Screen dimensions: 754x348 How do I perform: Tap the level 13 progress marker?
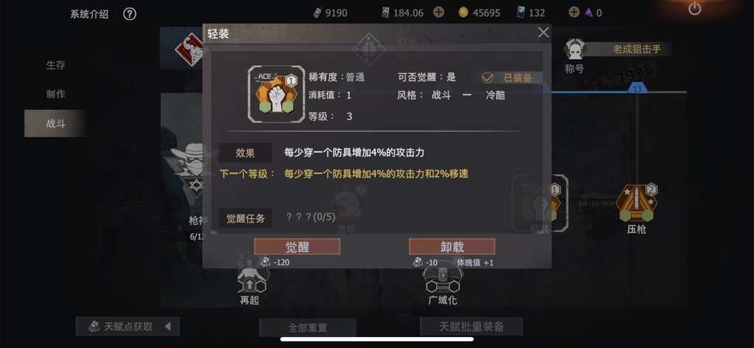637,89
